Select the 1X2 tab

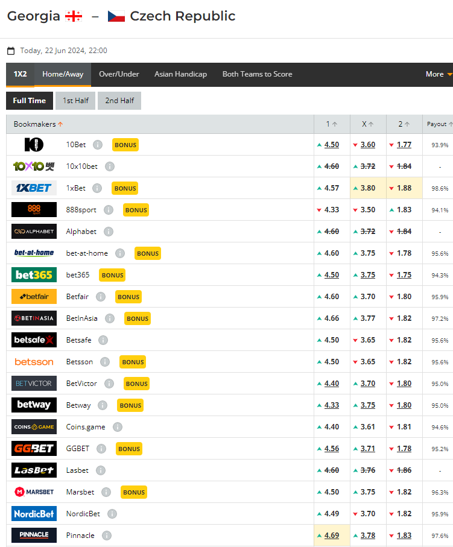click(21, 74)
